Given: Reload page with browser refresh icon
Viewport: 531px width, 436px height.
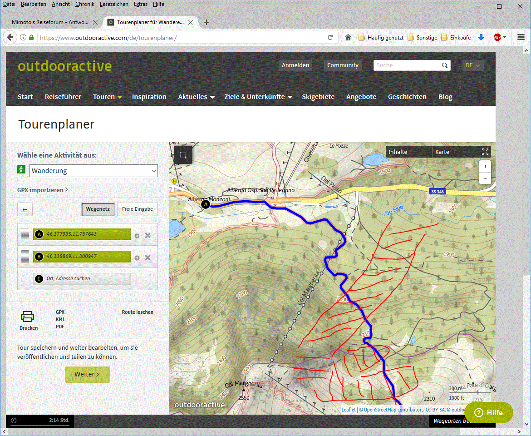Looking at the screenshot, I should [330, 38].
